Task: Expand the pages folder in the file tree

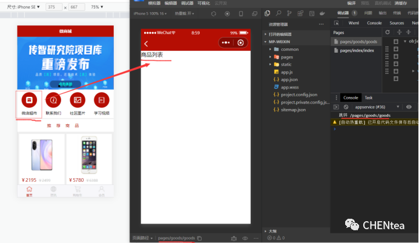Action: [286, 56]
